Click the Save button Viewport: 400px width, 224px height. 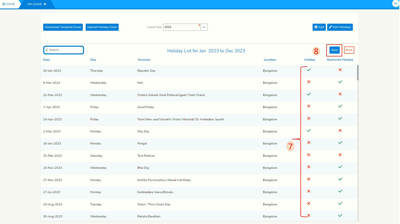(x=334, y=50)
